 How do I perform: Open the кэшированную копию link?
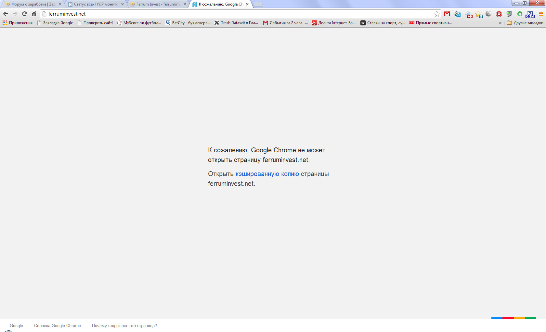click(x=267, y=174)
